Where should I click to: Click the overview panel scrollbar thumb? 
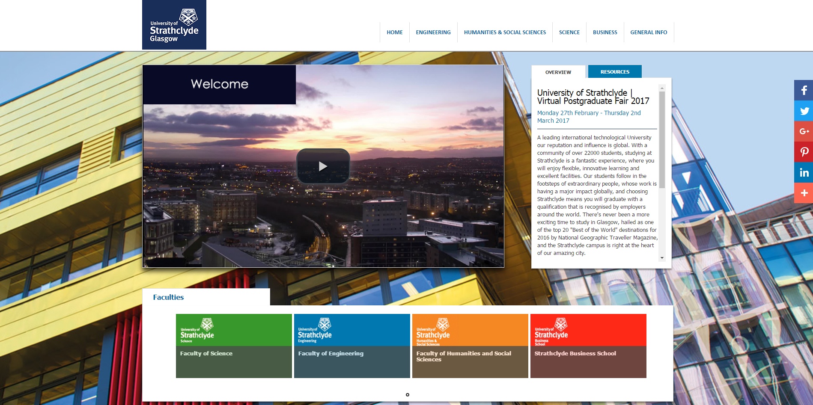[662, 139]
